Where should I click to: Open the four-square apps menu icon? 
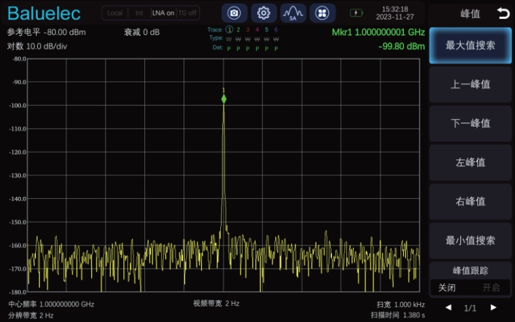pos(323,13)
